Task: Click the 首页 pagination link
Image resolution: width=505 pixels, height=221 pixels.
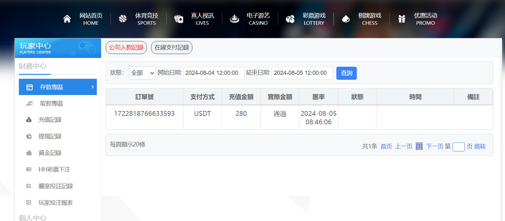Action: click(386, 146)
